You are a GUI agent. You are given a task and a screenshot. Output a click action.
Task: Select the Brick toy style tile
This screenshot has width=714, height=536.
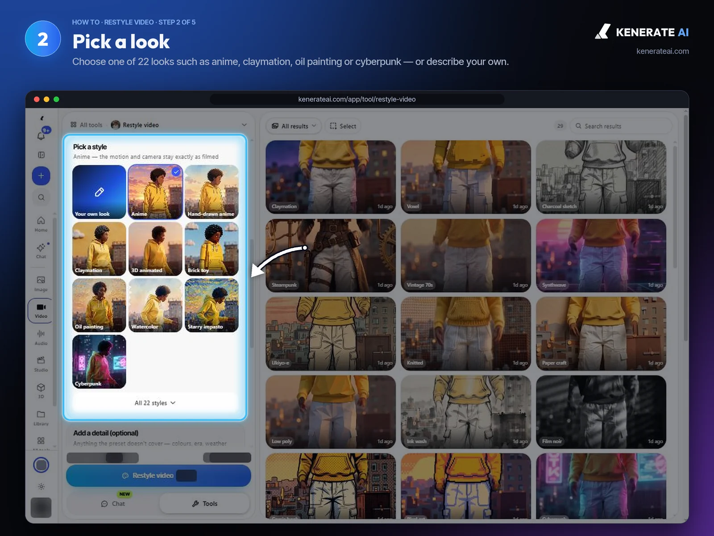(212, 249)
